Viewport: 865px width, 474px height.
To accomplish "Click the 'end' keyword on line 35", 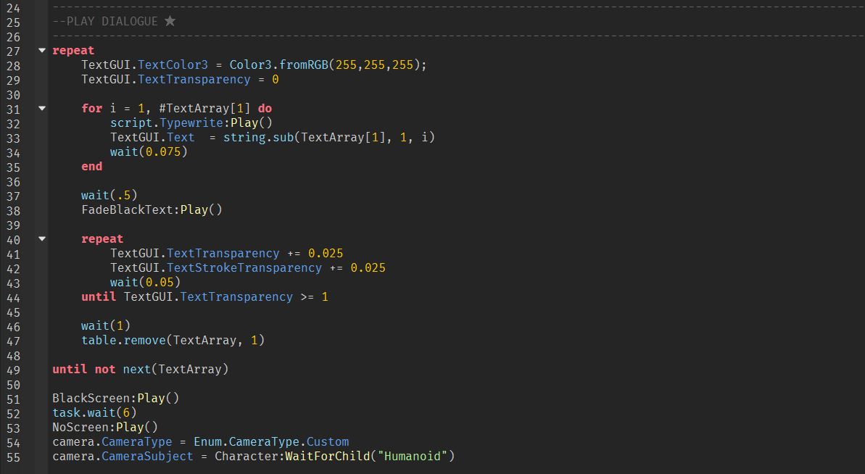I will [91, 167].
